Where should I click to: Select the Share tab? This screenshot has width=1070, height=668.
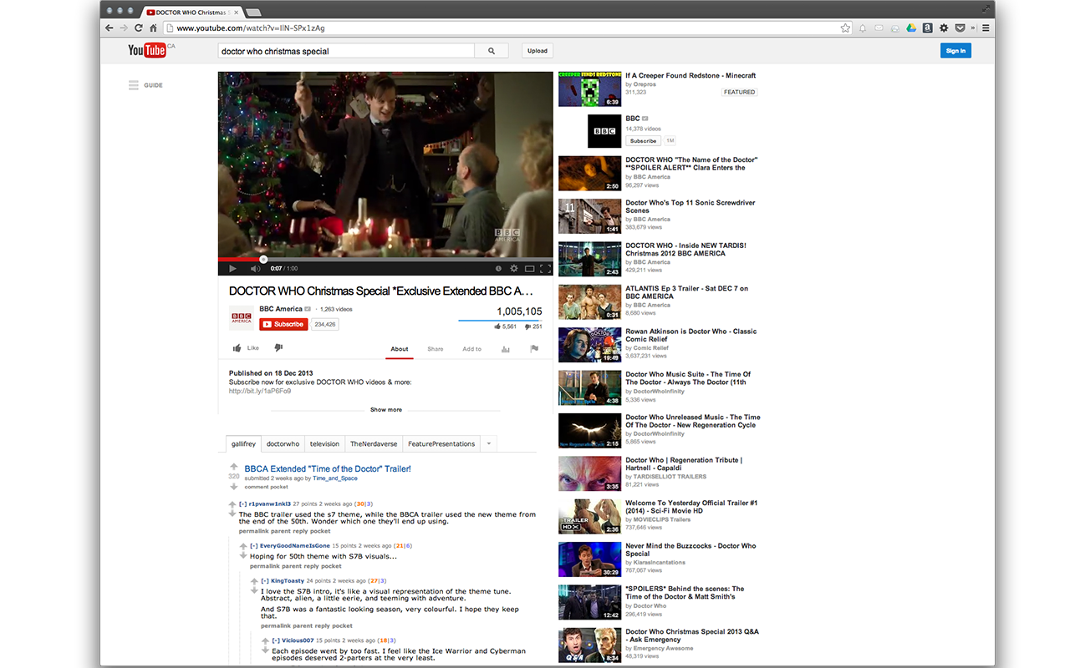pos(436,349)
